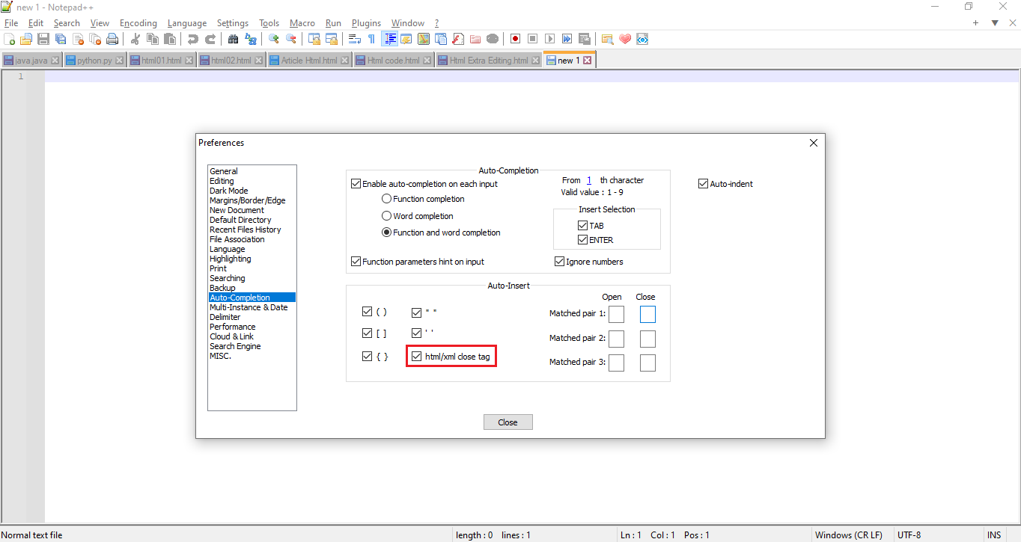Viewport: 1021px width, 542px height.
Task: Create a new file from the toolbar
Action: click(10, 39)
